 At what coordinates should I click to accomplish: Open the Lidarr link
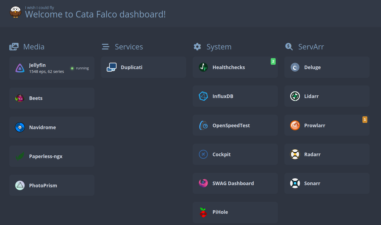(327, 96)
